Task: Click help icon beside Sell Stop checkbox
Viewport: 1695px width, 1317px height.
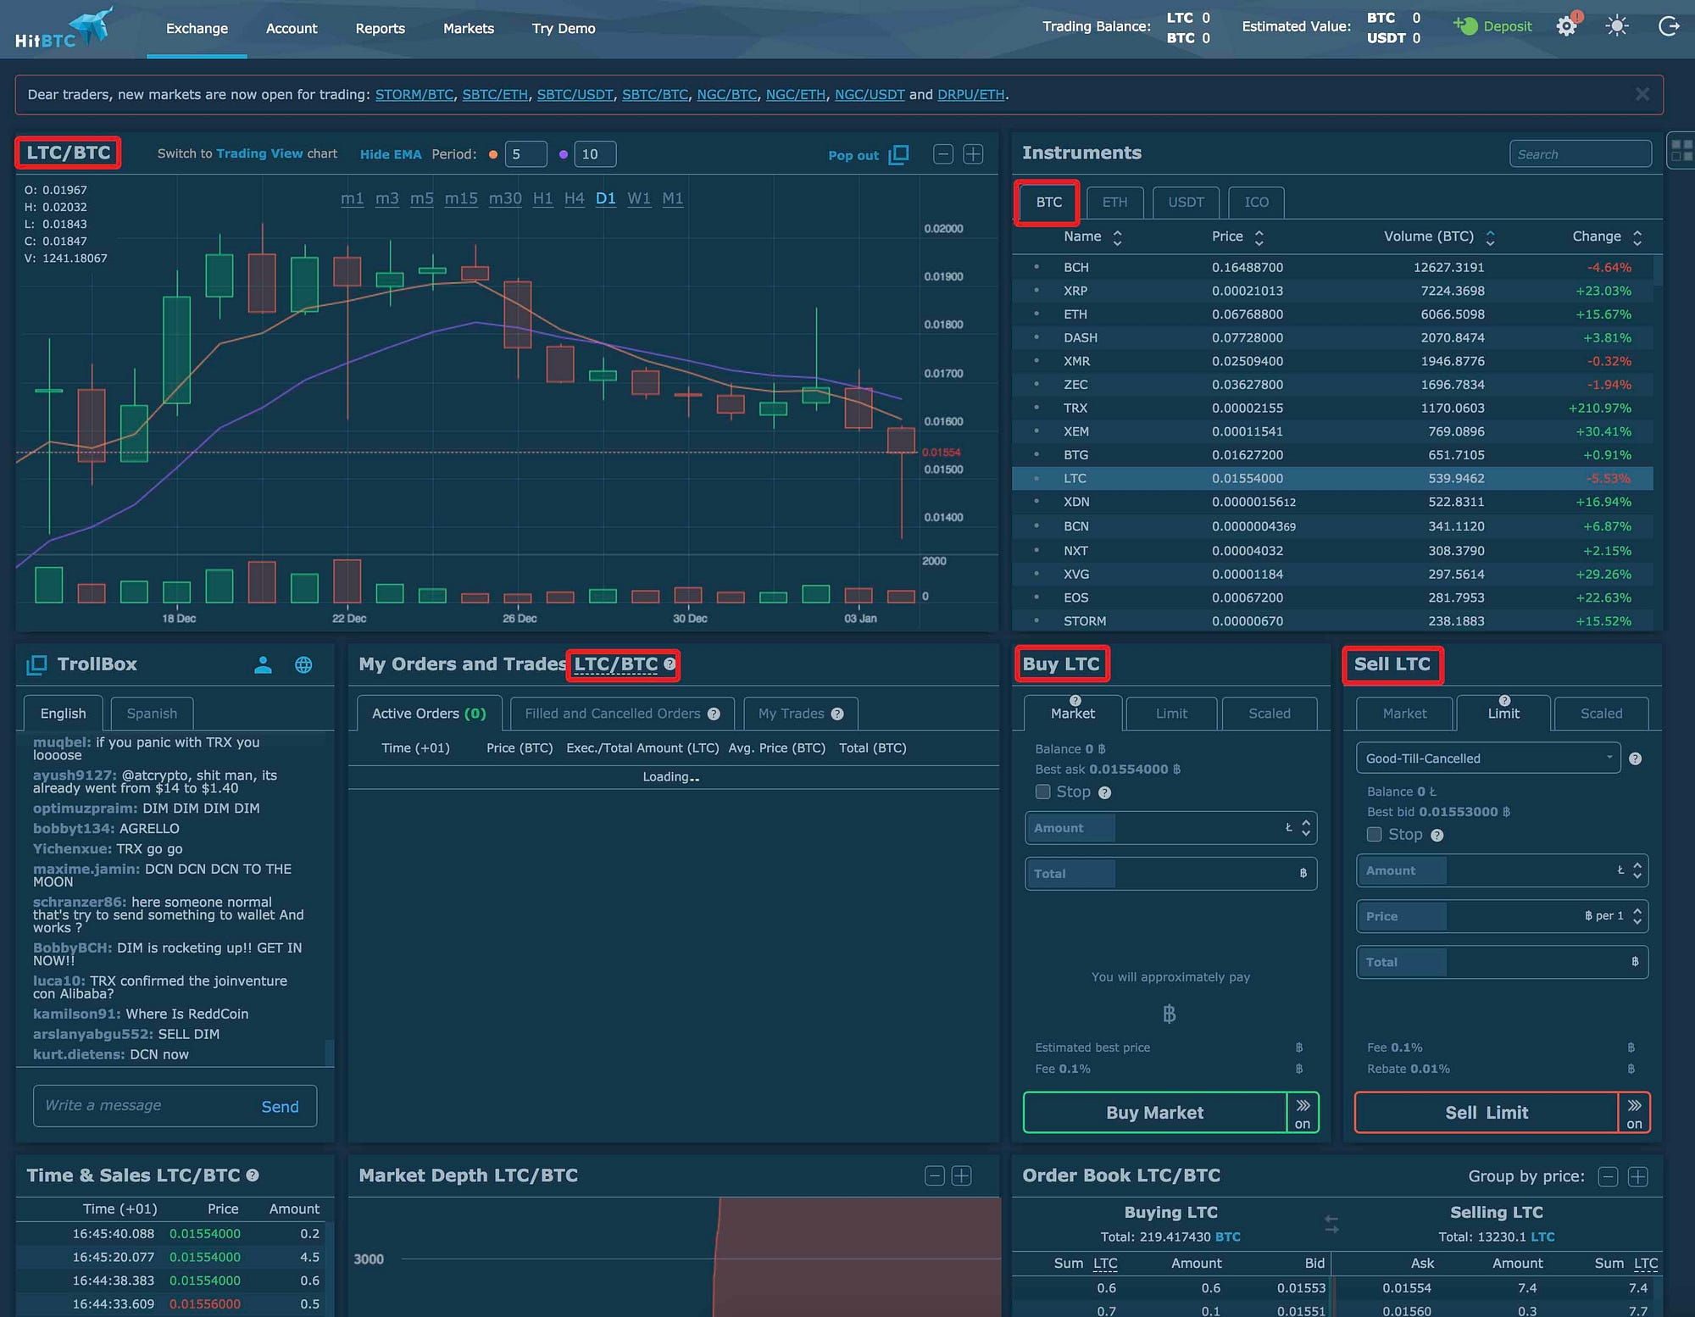Action: pos(1437,835)
